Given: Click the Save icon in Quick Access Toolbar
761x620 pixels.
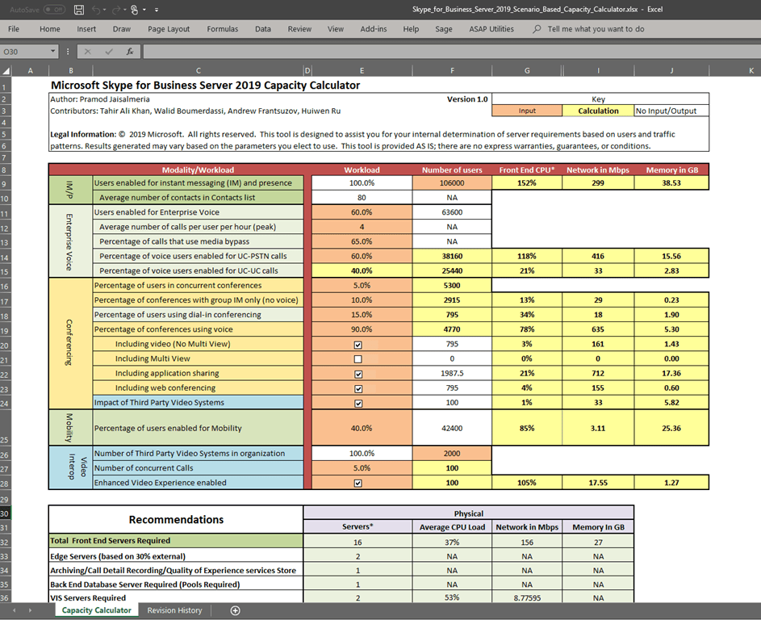Looking at the screenshot, I should coord(78,10).
